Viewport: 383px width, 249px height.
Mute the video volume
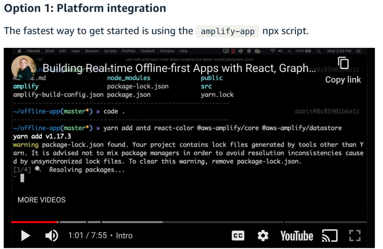point(52,236)
